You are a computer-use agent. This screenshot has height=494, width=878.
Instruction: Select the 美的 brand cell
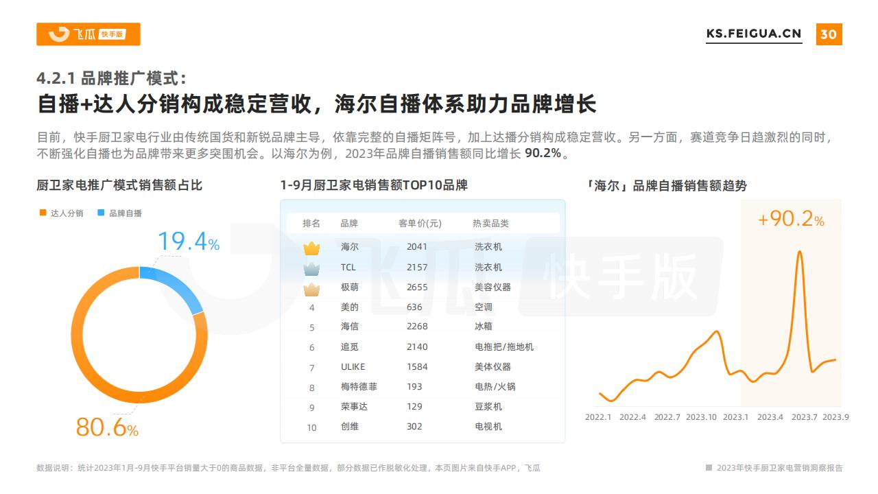(349, 307)
